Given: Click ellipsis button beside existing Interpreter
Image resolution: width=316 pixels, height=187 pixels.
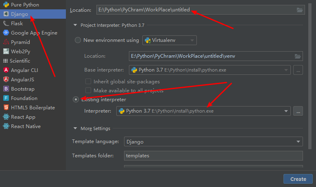Looking at the screenshot, I should tap(298, 111).
